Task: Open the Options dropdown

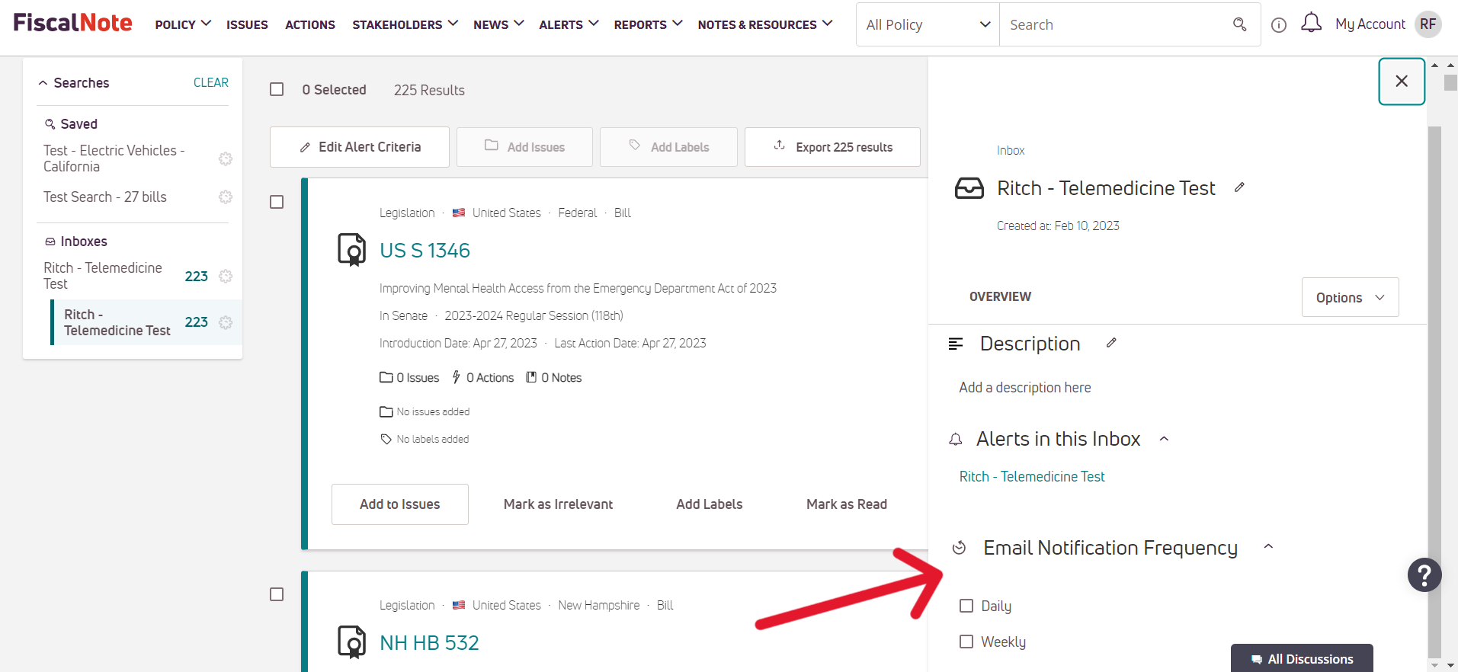Action: pos(1350,297)
